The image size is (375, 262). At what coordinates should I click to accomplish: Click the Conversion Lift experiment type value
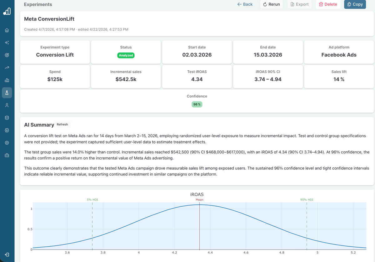coord(55,55)
